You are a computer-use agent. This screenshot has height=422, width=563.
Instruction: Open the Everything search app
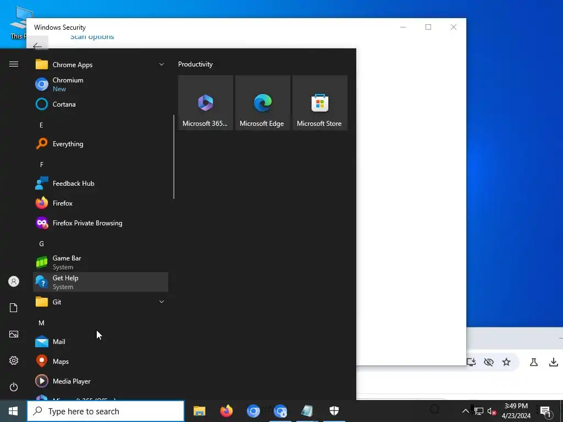coord(101,144)
